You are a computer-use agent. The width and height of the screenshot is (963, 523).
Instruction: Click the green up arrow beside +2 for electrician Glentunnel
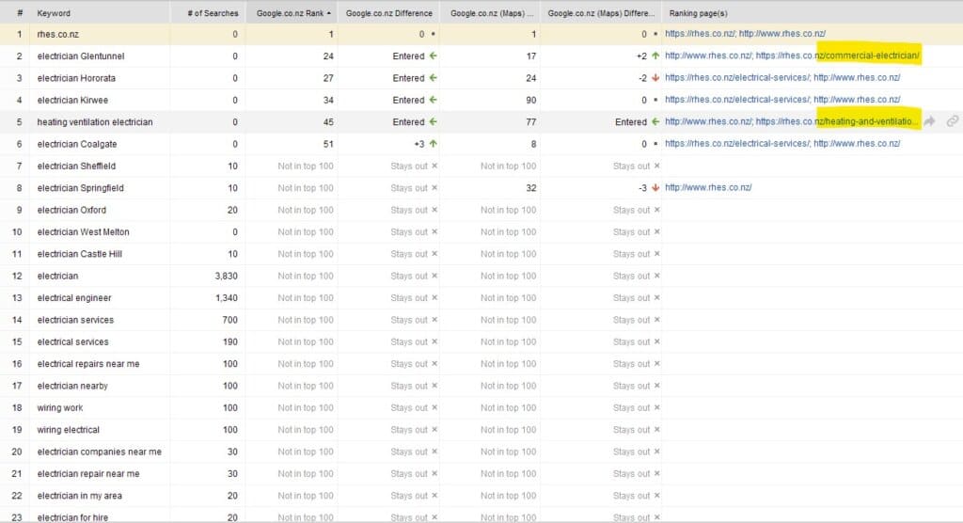655,55
